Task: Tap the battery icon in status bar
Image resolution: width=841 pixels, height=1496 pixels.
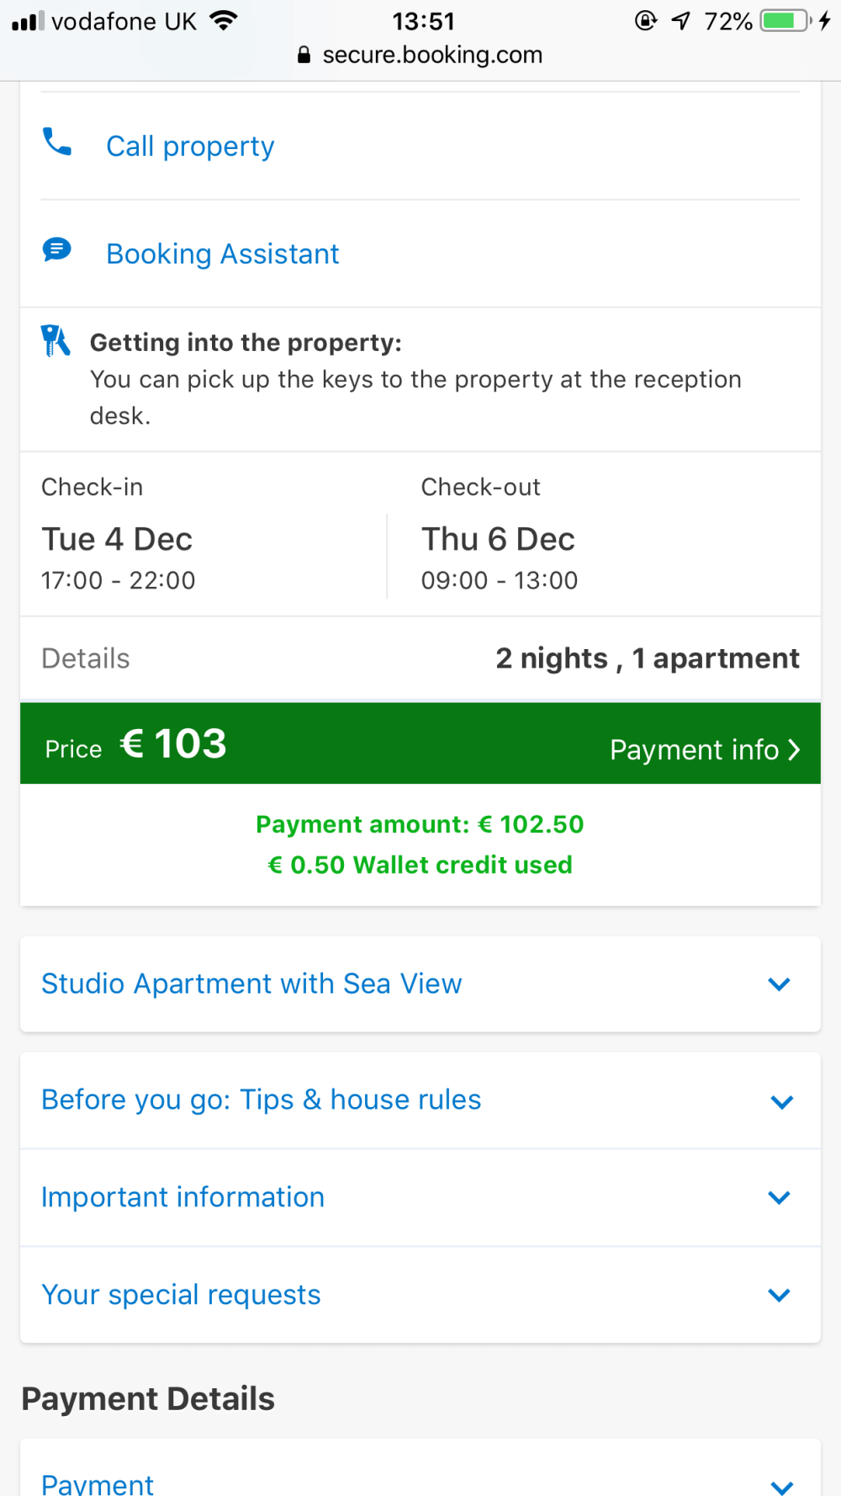Action: tap(785, 20)
